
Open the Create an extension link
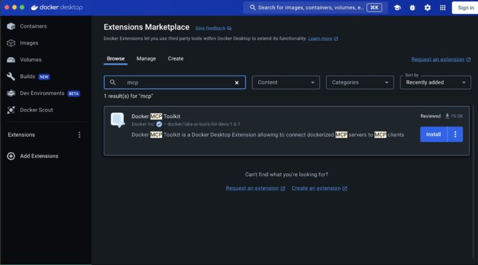[x=316, y=188]
